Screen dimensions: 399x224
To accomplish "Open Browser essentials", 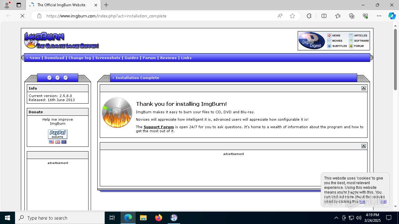I will pos(365,16).
